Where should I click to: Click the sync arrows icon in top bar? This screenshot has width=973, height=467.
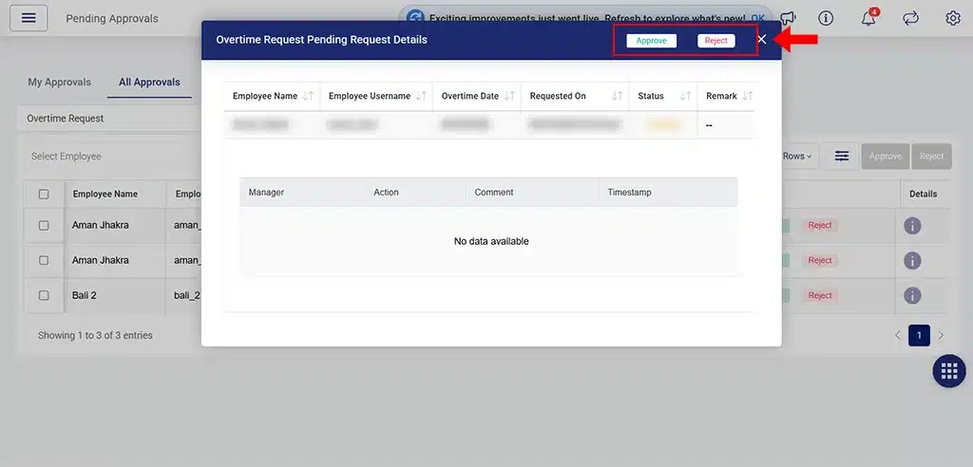click(x=910, y=18)
